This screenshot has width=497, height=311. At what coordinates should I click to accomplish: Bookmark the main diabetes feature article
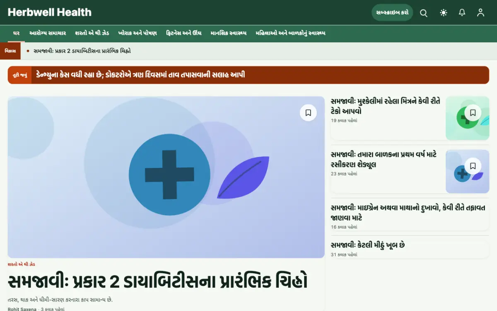308,113
